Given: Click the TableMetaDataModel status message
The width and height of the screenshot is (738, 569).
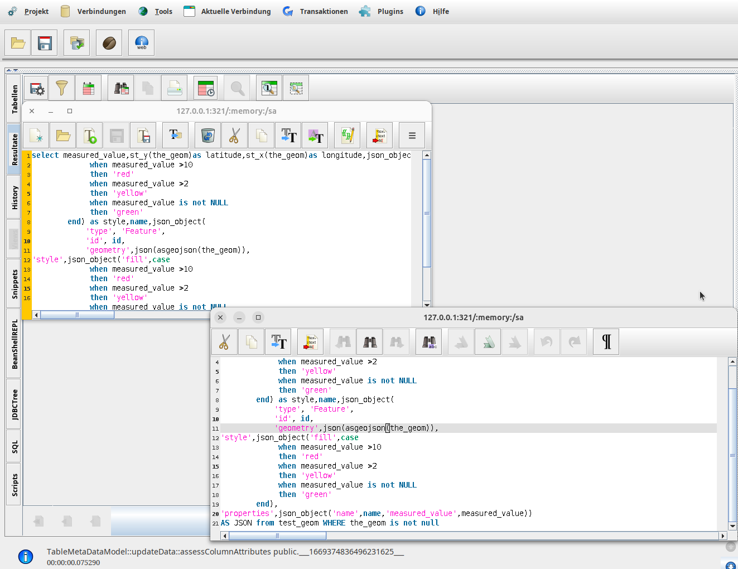Looking at the screenshot, I should 225,552.
